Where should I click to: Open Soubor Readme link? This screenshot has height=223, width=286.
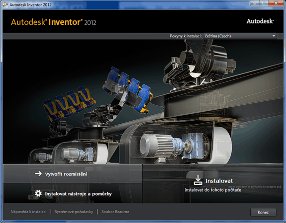(x=115, y=212)
